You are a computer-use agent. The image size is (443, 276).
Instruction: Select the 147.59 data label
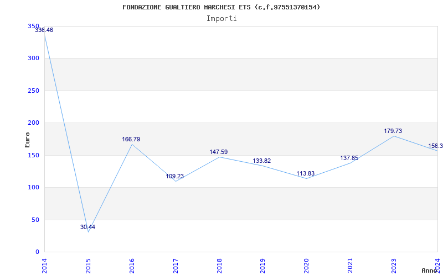click(218, 152)
